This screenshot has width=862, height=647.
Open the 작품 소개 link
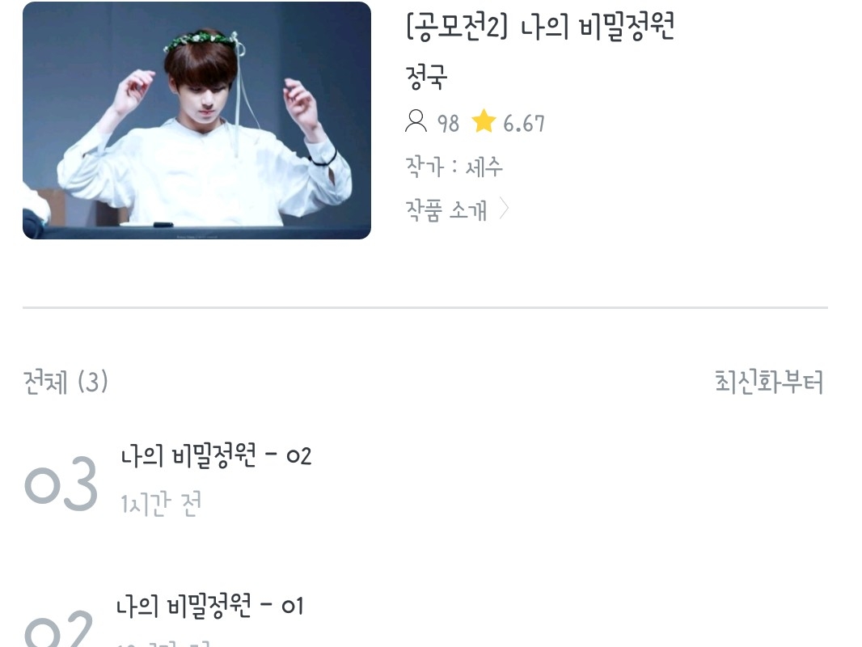click(x=446, y=209)
